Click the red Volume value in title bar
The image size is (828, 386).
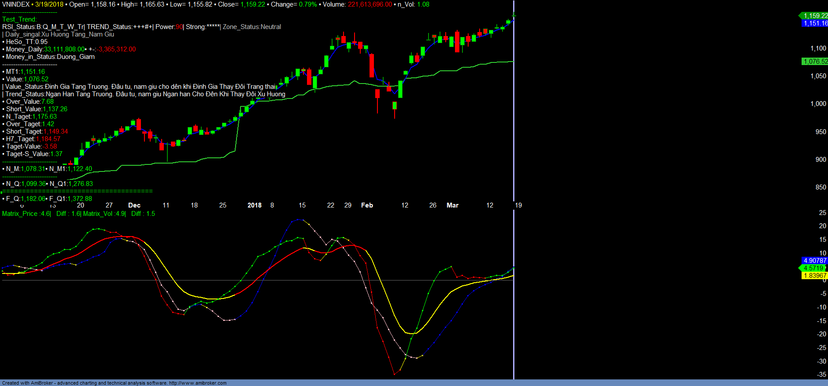[x=370, y=4]
